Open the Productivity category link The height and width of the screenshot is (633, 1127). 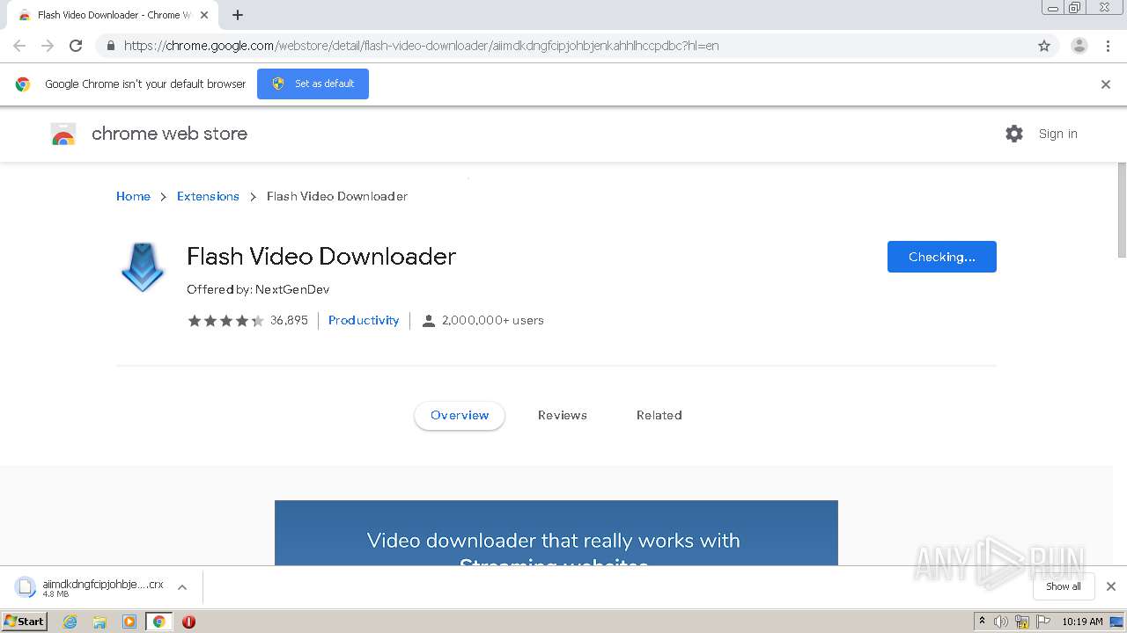click(x=364, y=320)
